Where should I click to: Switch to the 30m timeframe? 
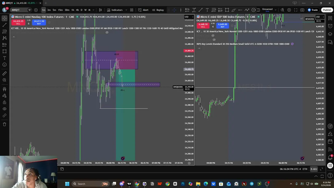(67, 10)
